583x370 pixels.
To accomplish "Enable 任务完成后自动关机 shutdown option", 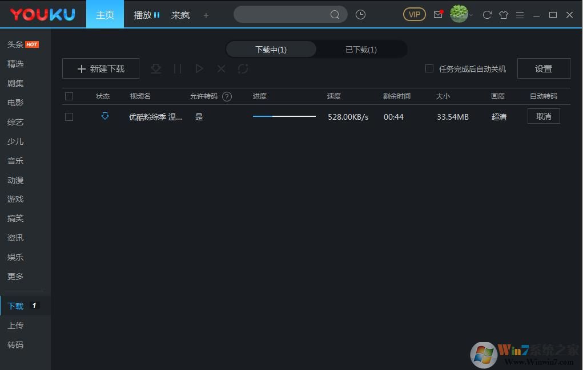I will (x=429, y=68).
